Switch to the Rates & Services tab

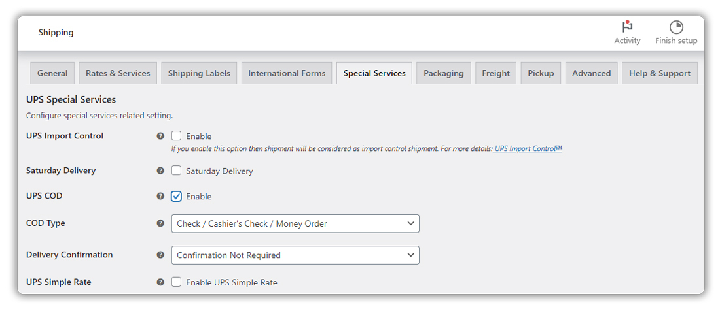point(118,73)
